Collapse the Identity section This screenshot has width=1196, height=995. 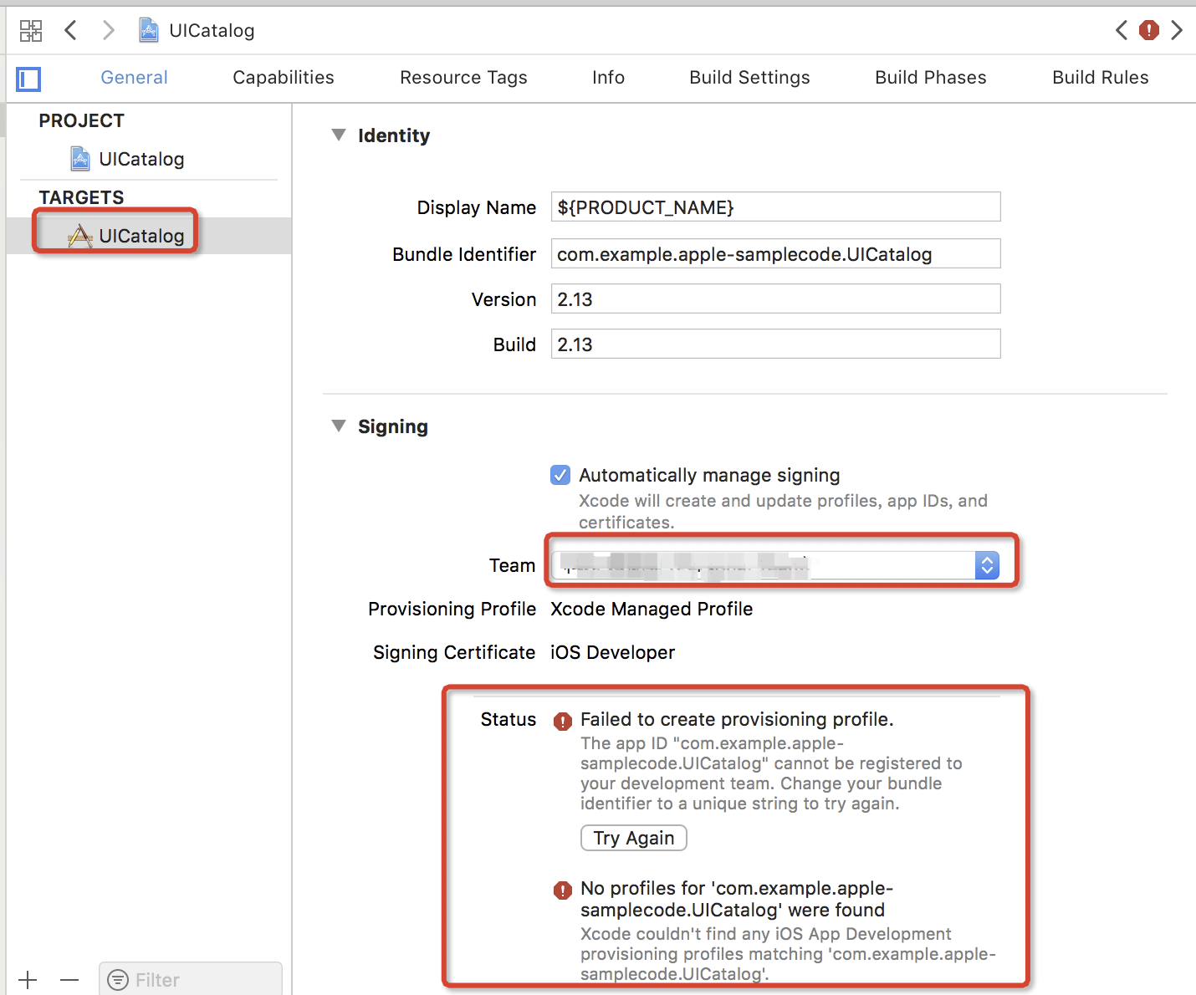point(339,135)
